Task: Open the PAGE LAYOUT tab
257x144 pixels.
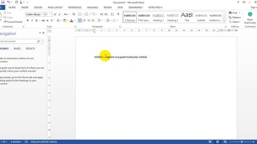Action: point(55,8)
